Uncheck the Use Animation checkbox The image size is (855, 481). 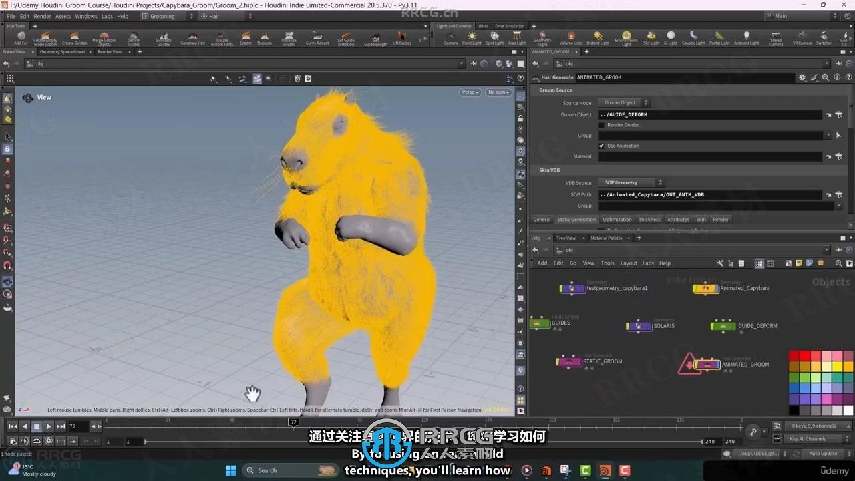coord(602,146)
